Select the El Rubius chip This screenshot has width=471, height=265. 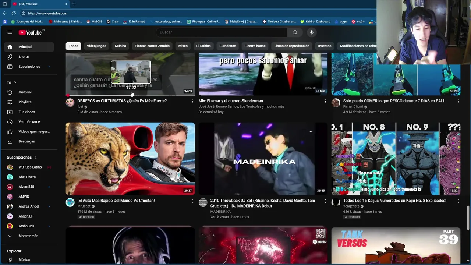pyautogui.click(x=203, y=46)
